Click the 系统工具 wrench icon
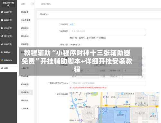This screenshot has height=123, width=161. [x=2, y=44]
